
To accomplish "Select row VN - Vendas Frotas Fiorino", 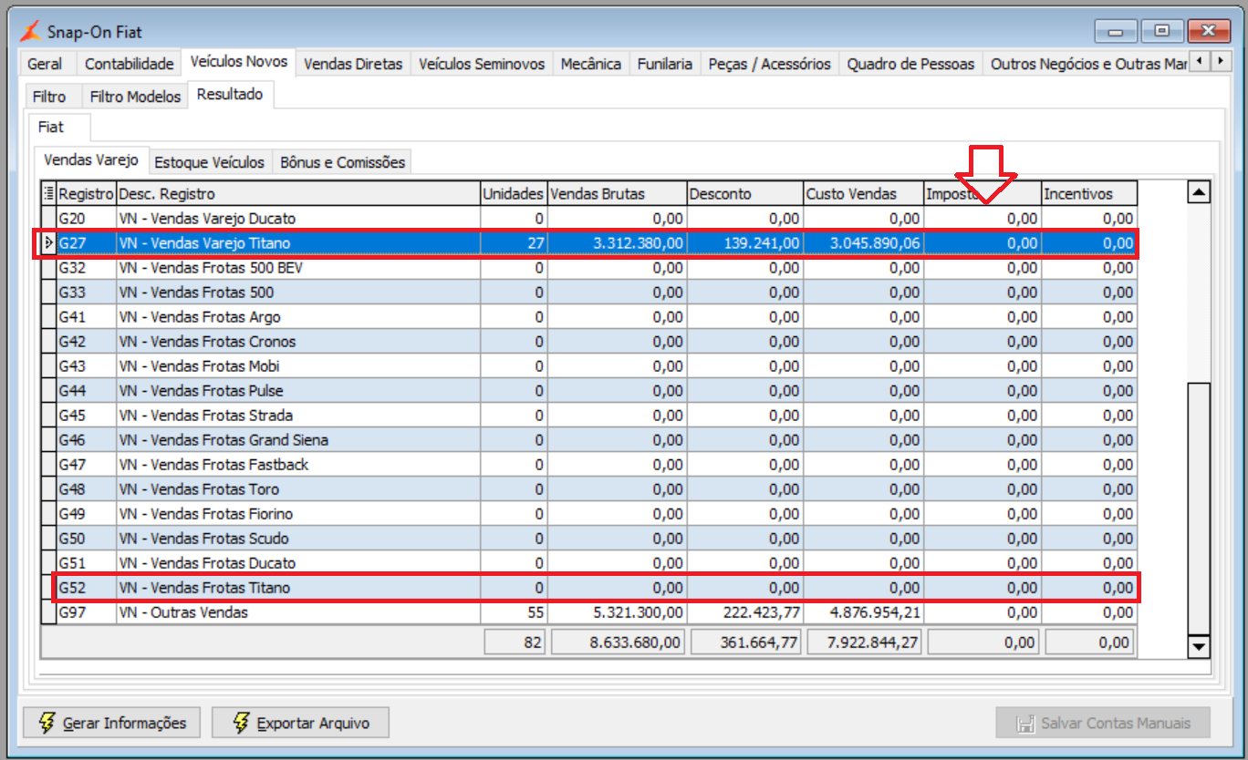I will click(589, 514).
